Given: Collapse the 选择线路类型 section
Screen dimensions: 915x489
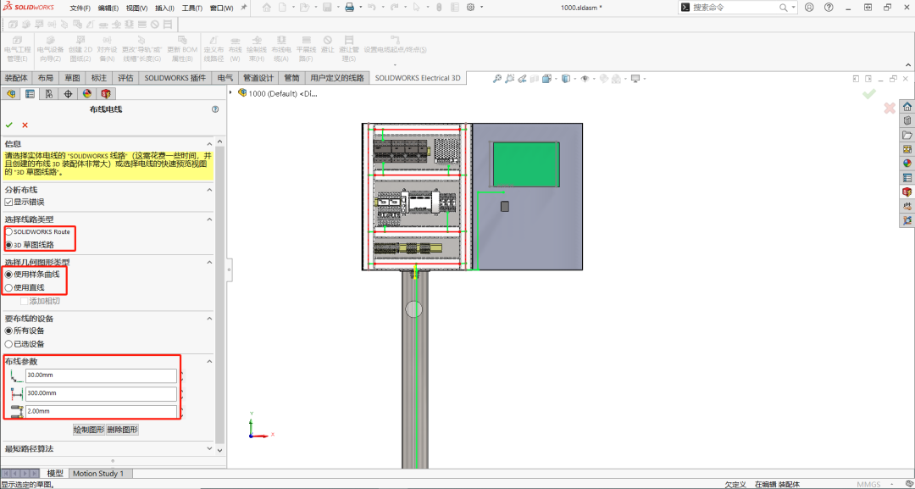Looking at the screenshot, I should coord(209,219).
